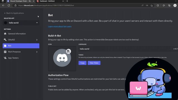Click the immersive reader icon in address bar

coord(147,6)
